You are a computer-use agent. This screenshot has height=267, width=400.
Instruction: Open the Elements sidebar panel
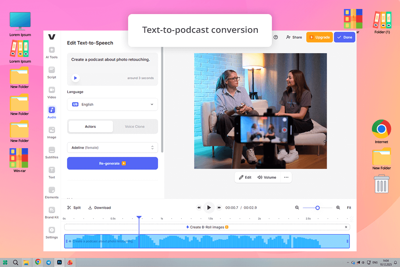pyautogui.click(x=52, y=193)
